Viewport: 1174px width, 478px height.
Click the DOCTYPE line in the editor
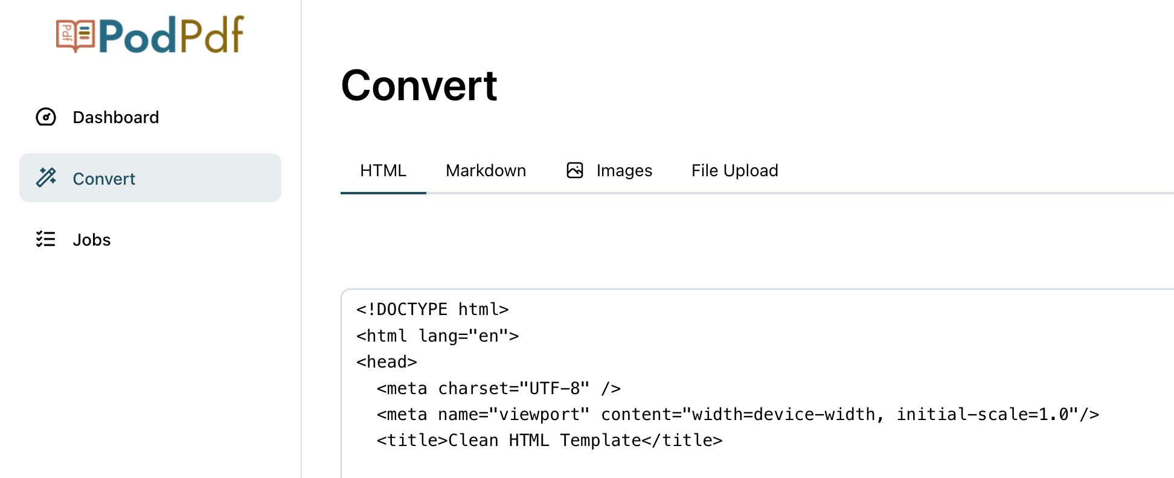coord(432,309)
